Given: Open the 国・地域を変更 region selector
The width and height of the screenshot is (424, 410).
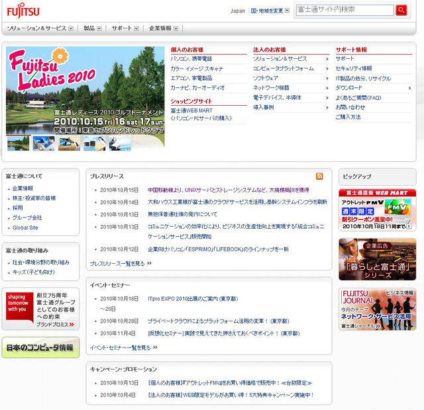Looking at the screenshot, I should point(270,11).
